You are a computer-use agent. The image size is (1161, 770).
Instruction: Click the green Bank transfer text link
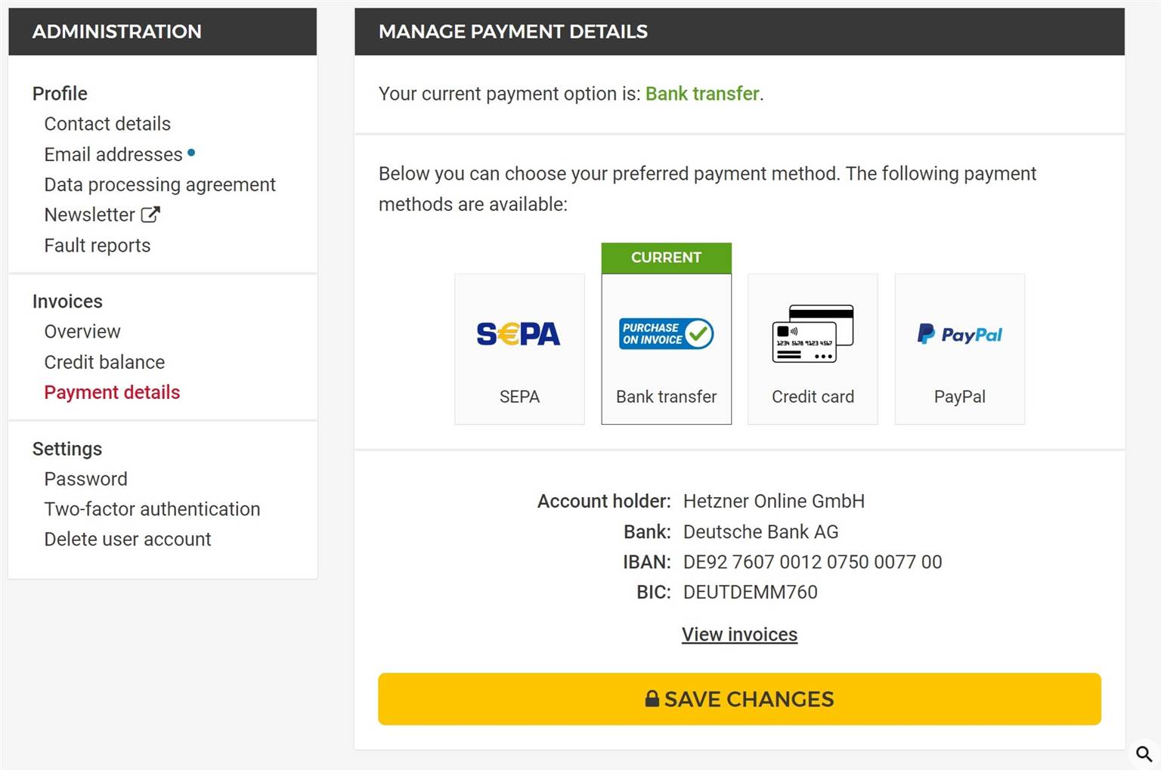702,94
